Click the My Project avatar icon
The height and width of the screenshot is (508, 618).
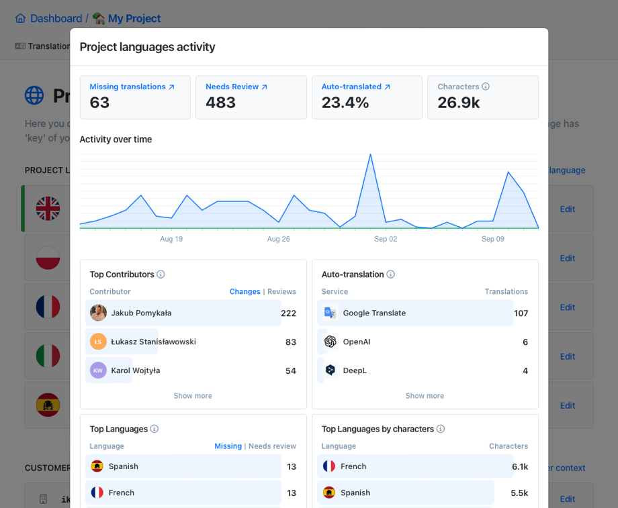tap(99, 18)
